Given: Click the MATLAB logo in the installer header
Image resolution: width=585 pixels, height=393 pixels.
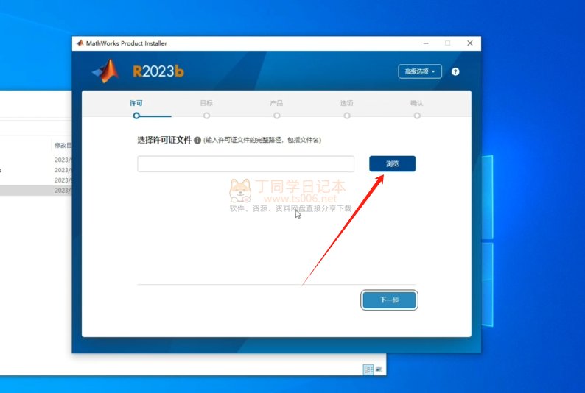Looking at the screenshot, I should click(106, 71).
